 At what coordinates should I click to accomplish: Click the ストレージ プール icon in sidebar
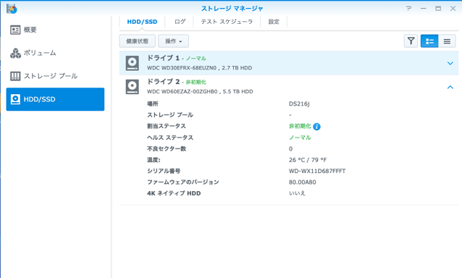pos(15,76)
